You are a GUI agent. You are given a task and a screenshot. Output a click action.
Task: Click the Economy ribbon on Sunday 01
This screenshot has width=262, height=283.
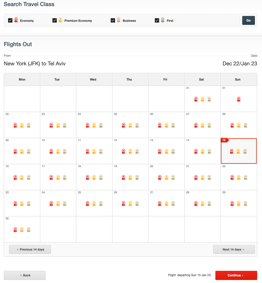tap(239, 99)
